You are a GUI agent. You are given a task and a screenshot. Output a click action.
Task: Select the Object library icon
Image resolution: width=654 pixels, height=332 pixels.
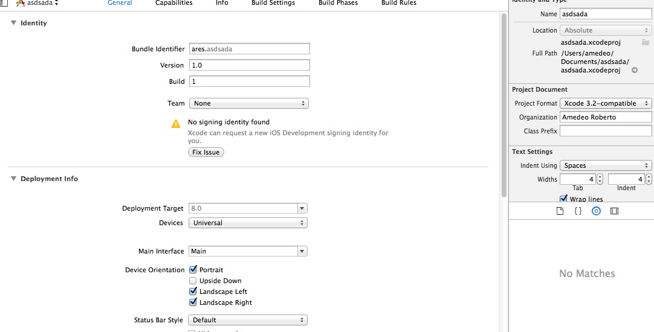coord(597,211)
